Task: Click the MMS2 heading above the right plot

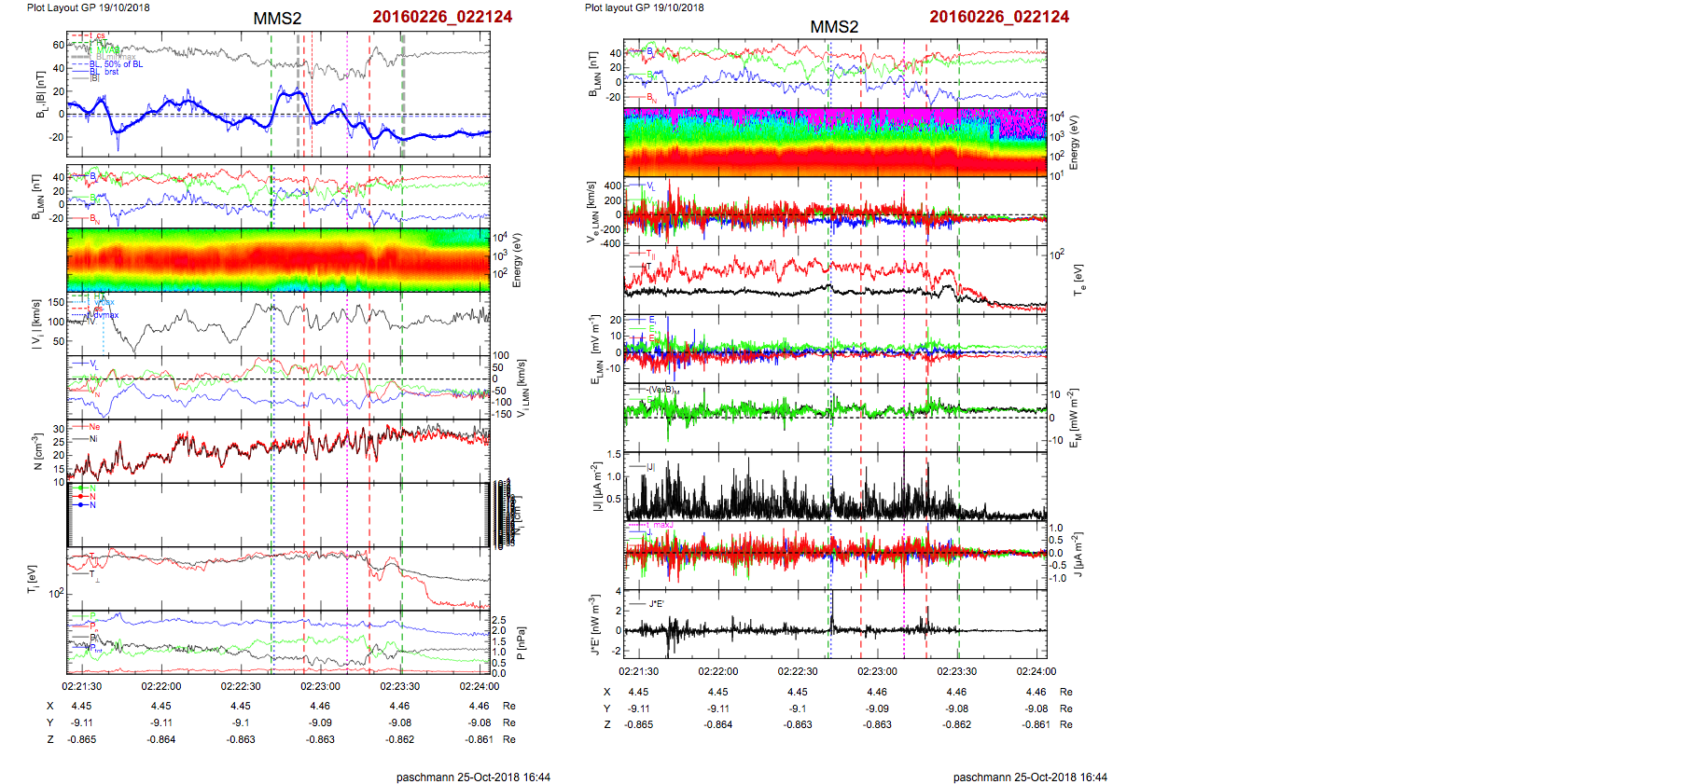Action: point(834,27)
